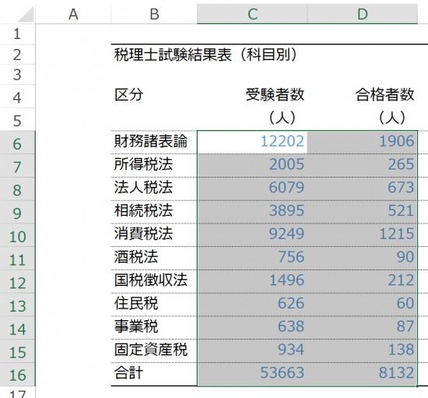
Task: Click the cell containing 265
Action: [x=362, y=166]
